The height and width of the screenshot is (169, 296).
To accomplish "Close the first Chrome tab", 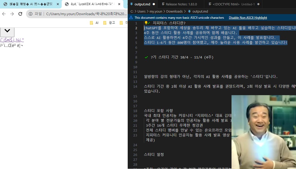I will (58, 4).
